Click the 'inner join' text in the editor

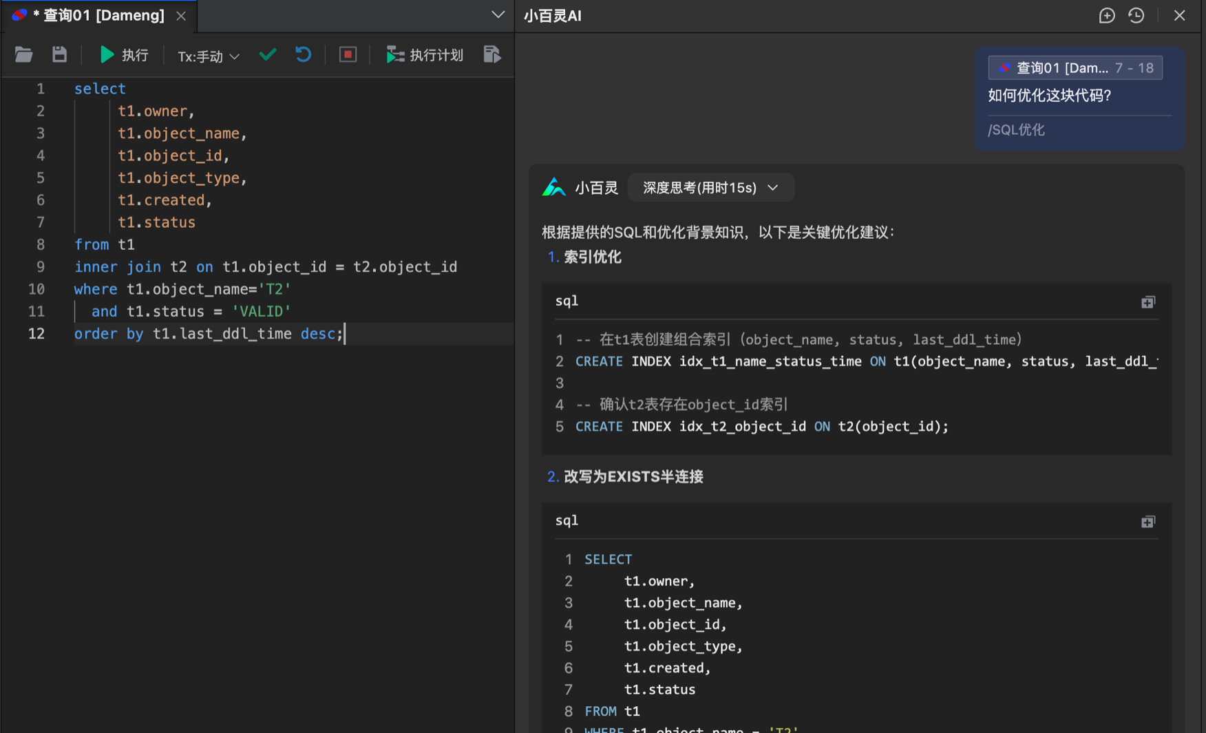(118, 267)
